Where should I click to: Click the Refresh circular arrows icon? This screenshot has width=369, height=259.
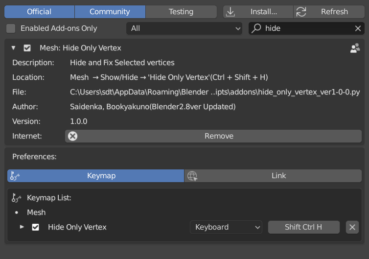pos(301,12)
